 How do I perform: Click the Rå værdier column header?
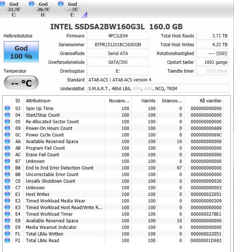point(204,101)
